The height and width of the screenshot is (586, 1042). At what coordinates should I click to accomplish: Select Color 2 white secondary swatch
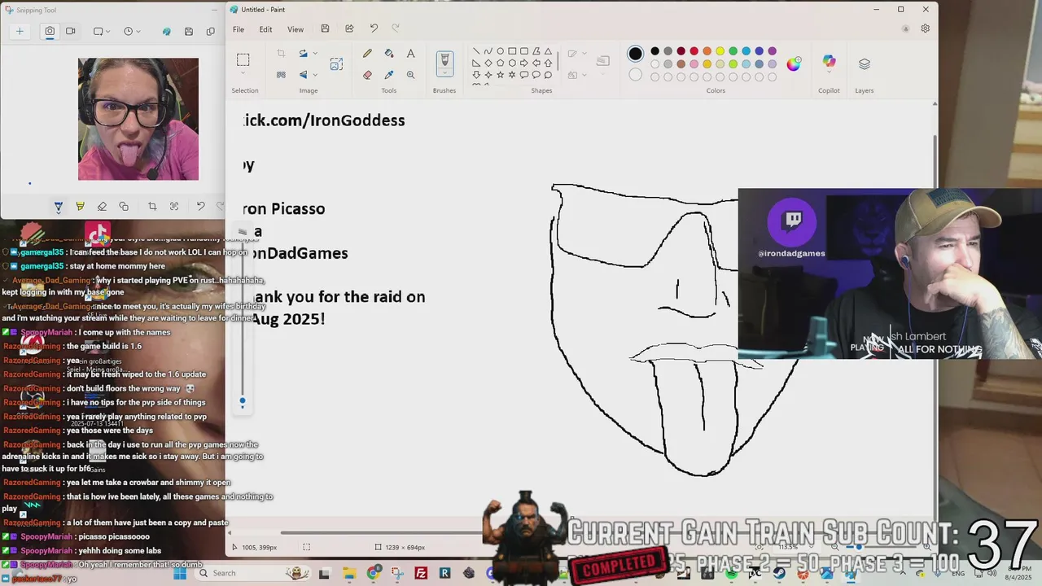635,75
